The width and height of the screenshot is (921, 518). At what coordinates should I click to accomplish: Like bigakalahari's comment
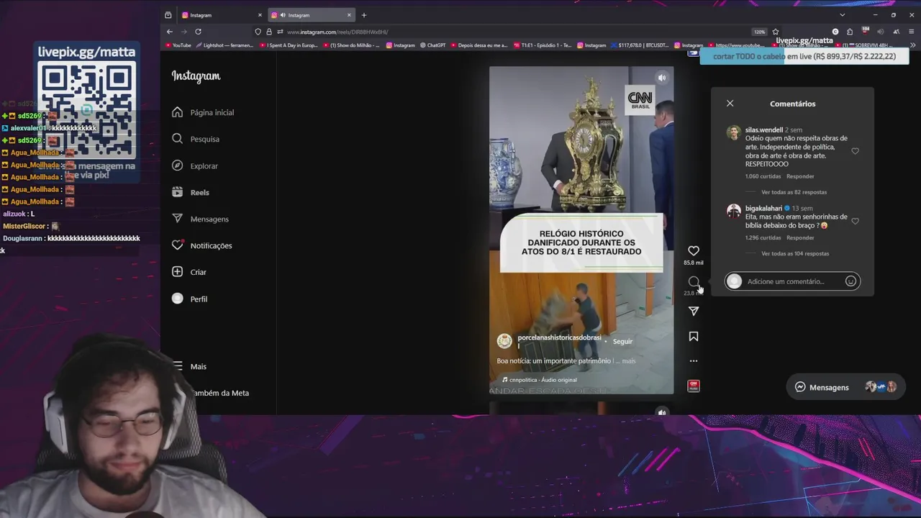(855, 221)
